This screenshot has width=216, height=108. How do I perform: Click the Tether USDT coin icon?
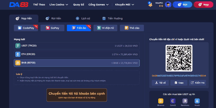(x=18, y=46)
